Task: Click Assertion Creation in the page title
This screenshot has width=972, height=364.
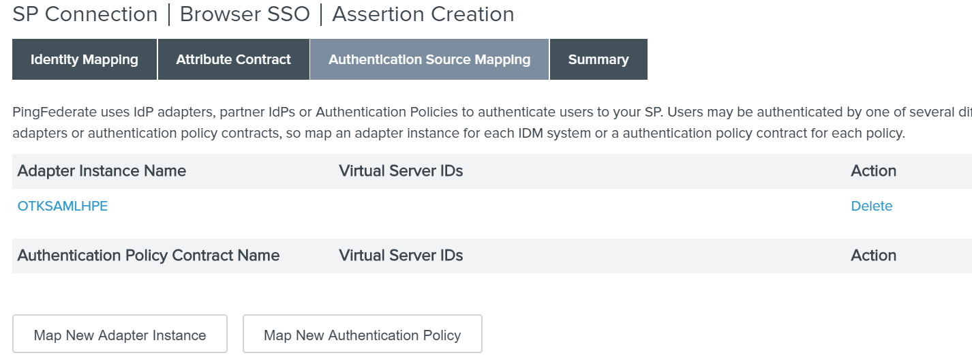Action: [x=423, y=14]
